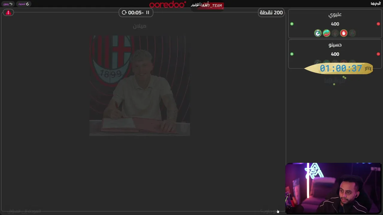Click عليوي's victory-hand power-up

coord(335,33)
